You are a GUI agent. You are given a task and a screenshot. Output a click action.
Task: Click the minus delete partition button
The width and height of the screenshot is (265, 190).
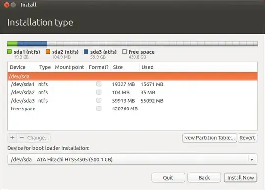coord(21,138)
